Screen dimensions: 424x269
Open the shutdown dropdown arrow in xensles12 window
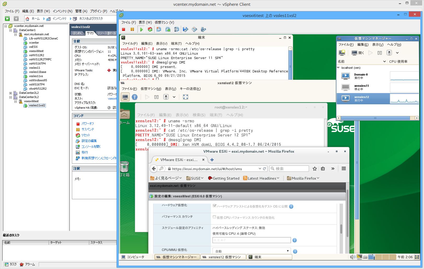tap(174, 97)
